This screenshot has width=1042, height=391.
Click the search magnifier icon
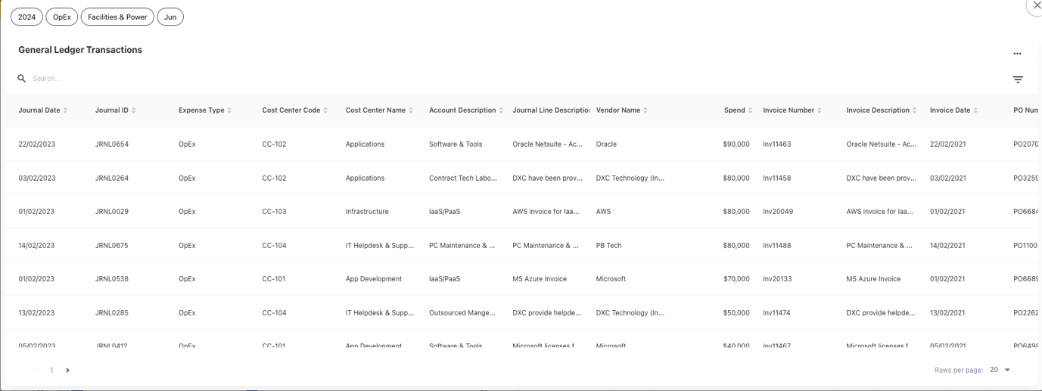(x=22, y=79)
